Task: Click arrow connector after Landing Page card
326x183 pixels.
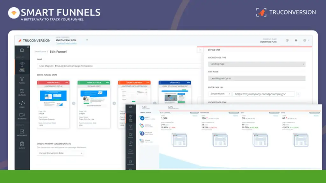Action: (x=74, y=103)
